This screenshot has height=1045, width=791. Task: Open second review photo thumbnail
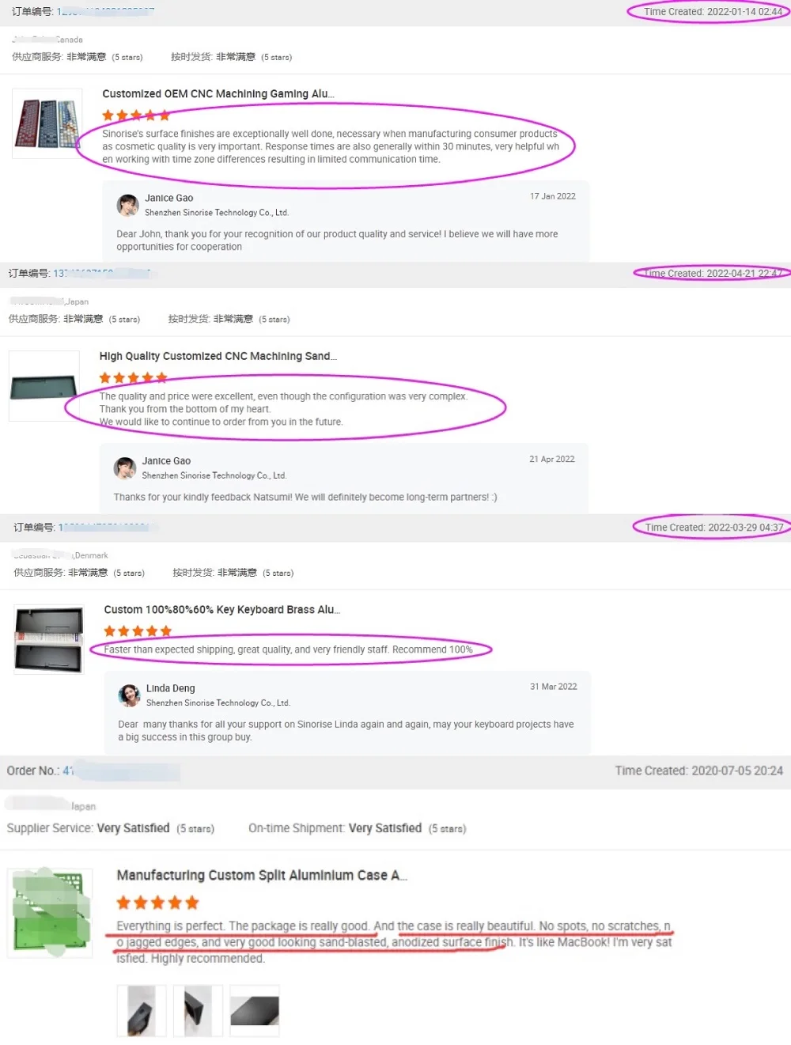click(198, 1010)
